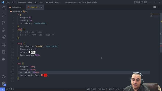Click the 6rem padding value
The width and height of the screenshot is (162, 91).
tap(33, 70)
